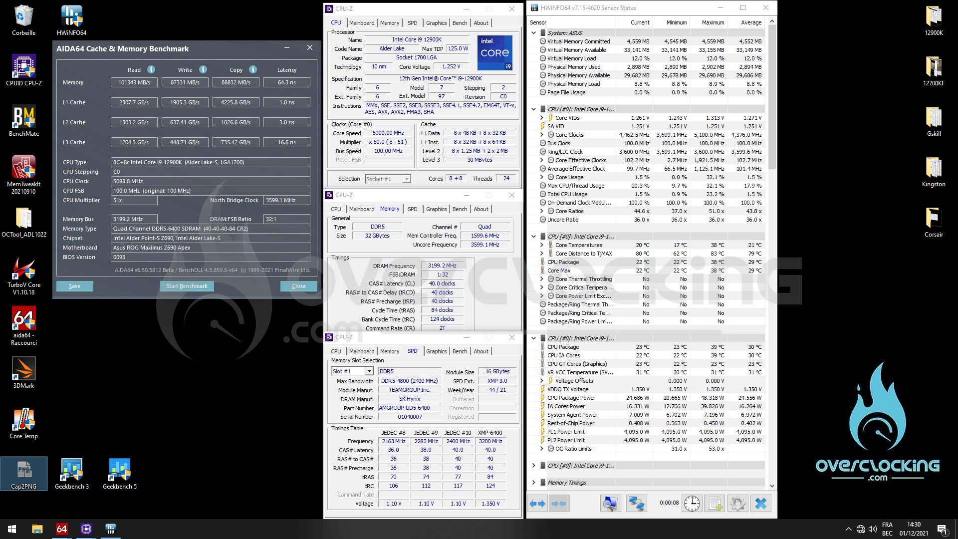Image resolution: width=958 pixels, height=539 pixels.
Task: Select the Geekbench 3 desktop shortcut
Action: coord(71,474)
